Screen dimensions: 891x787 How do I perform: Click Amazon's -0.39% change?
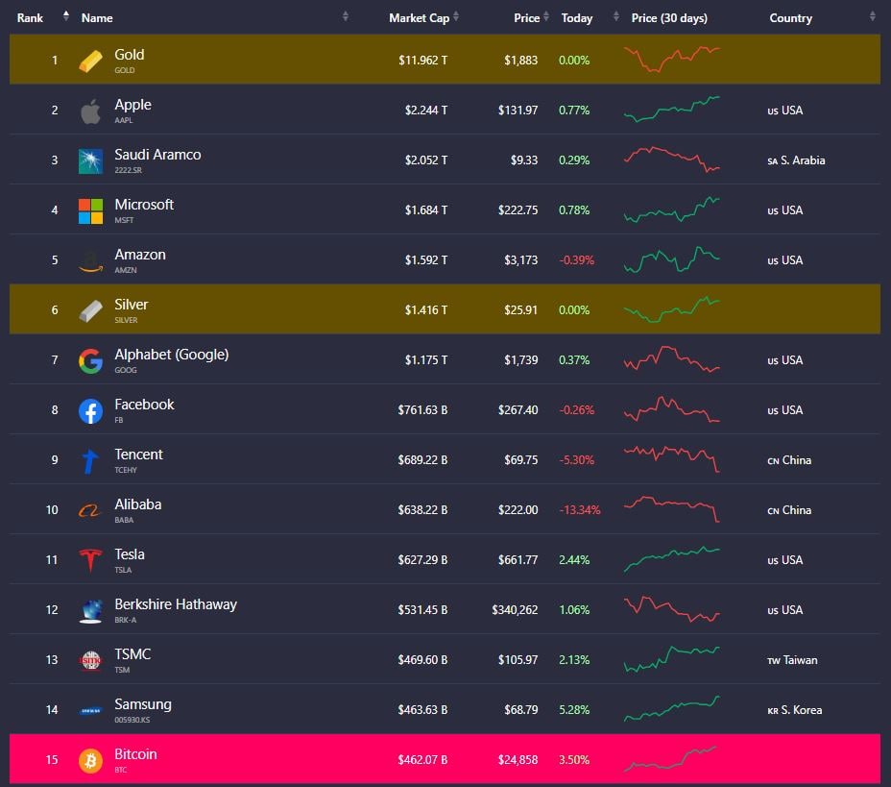click(x=577, y=260)
